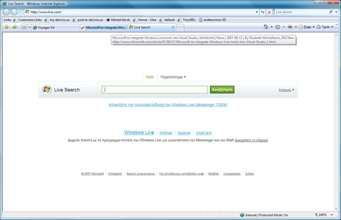Expand the Περισσότερα dropdown
The image size is (341, 220).
point(173,77)
